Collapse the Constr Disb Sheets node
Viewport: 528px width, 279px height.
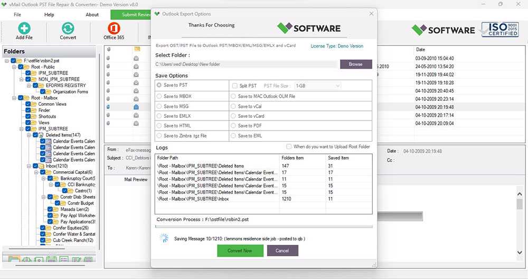[44, 197]
